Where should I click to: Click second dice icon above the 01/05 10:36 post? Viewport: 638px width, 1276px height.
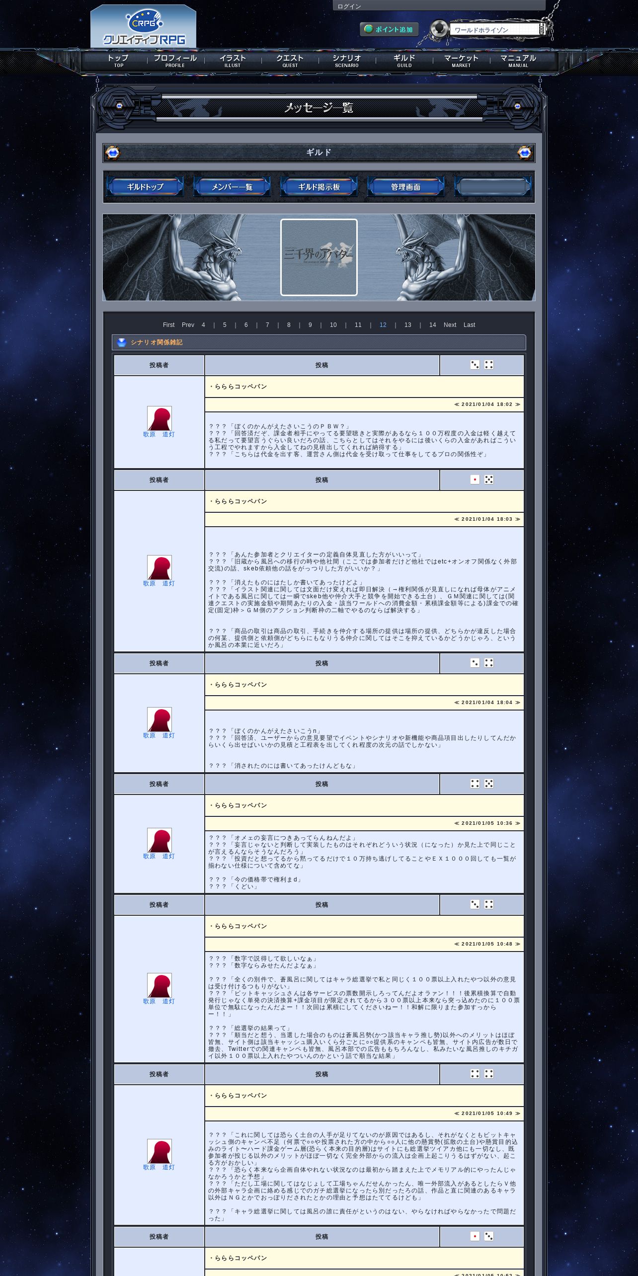tap(489, 784)
